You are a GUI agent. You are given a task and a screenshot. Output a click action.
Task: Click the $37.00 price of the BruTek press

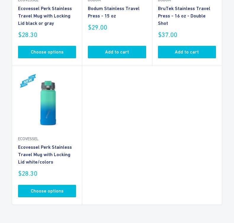pos(168,35)
